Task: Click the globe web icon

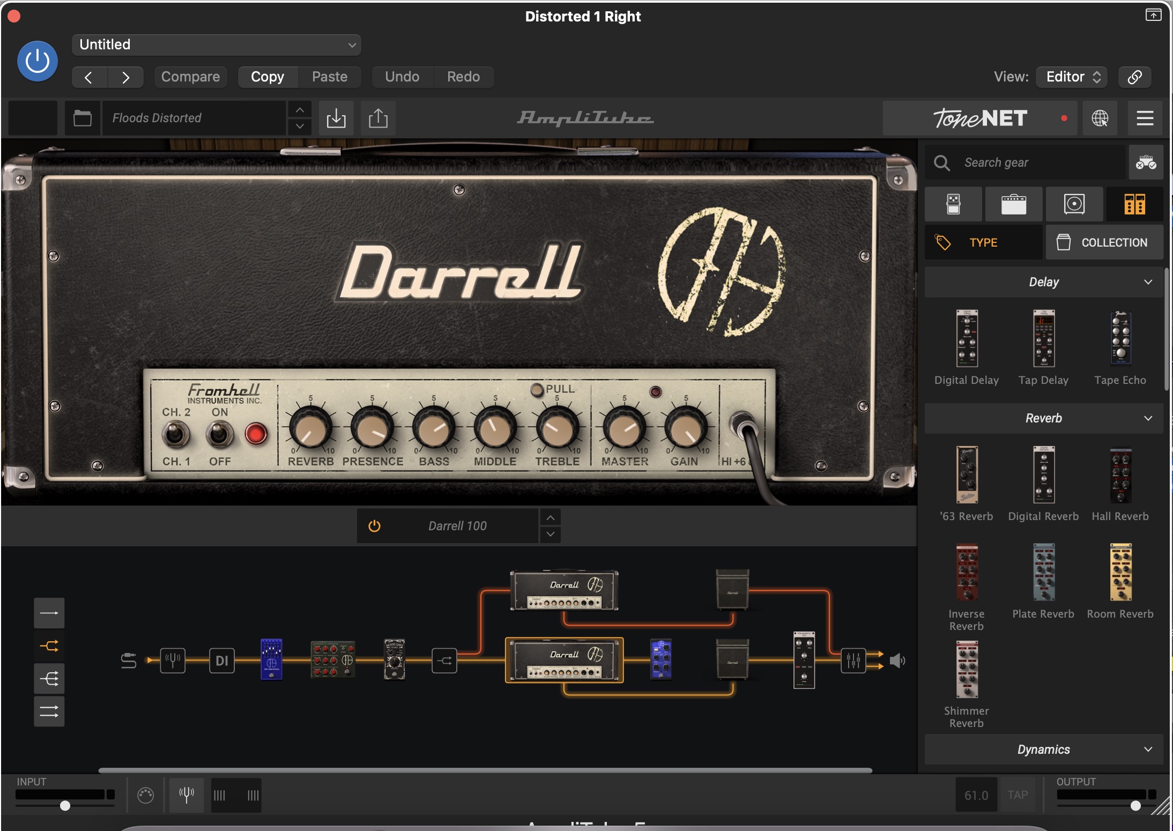Action: (1100, 118)
